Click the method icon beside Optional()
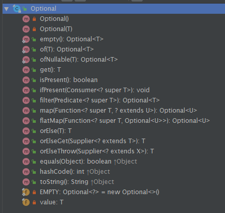The width and height of the screenshot is (225, 213). [x=26, y=19]
